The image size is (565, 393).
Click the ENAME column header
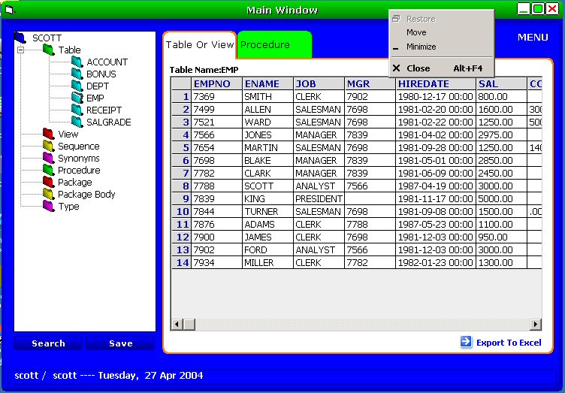click(268, 83)
